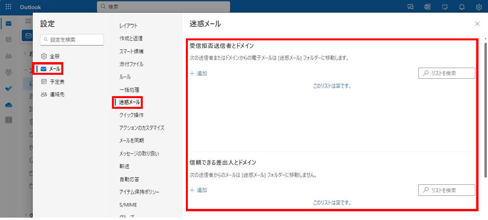Open 添付ファイル mail settings
Viewport: 488px width, 220px height.
[x=131, y=64]
